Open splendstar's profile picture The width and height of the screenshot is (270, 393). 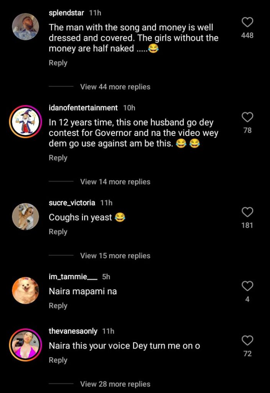25,26
